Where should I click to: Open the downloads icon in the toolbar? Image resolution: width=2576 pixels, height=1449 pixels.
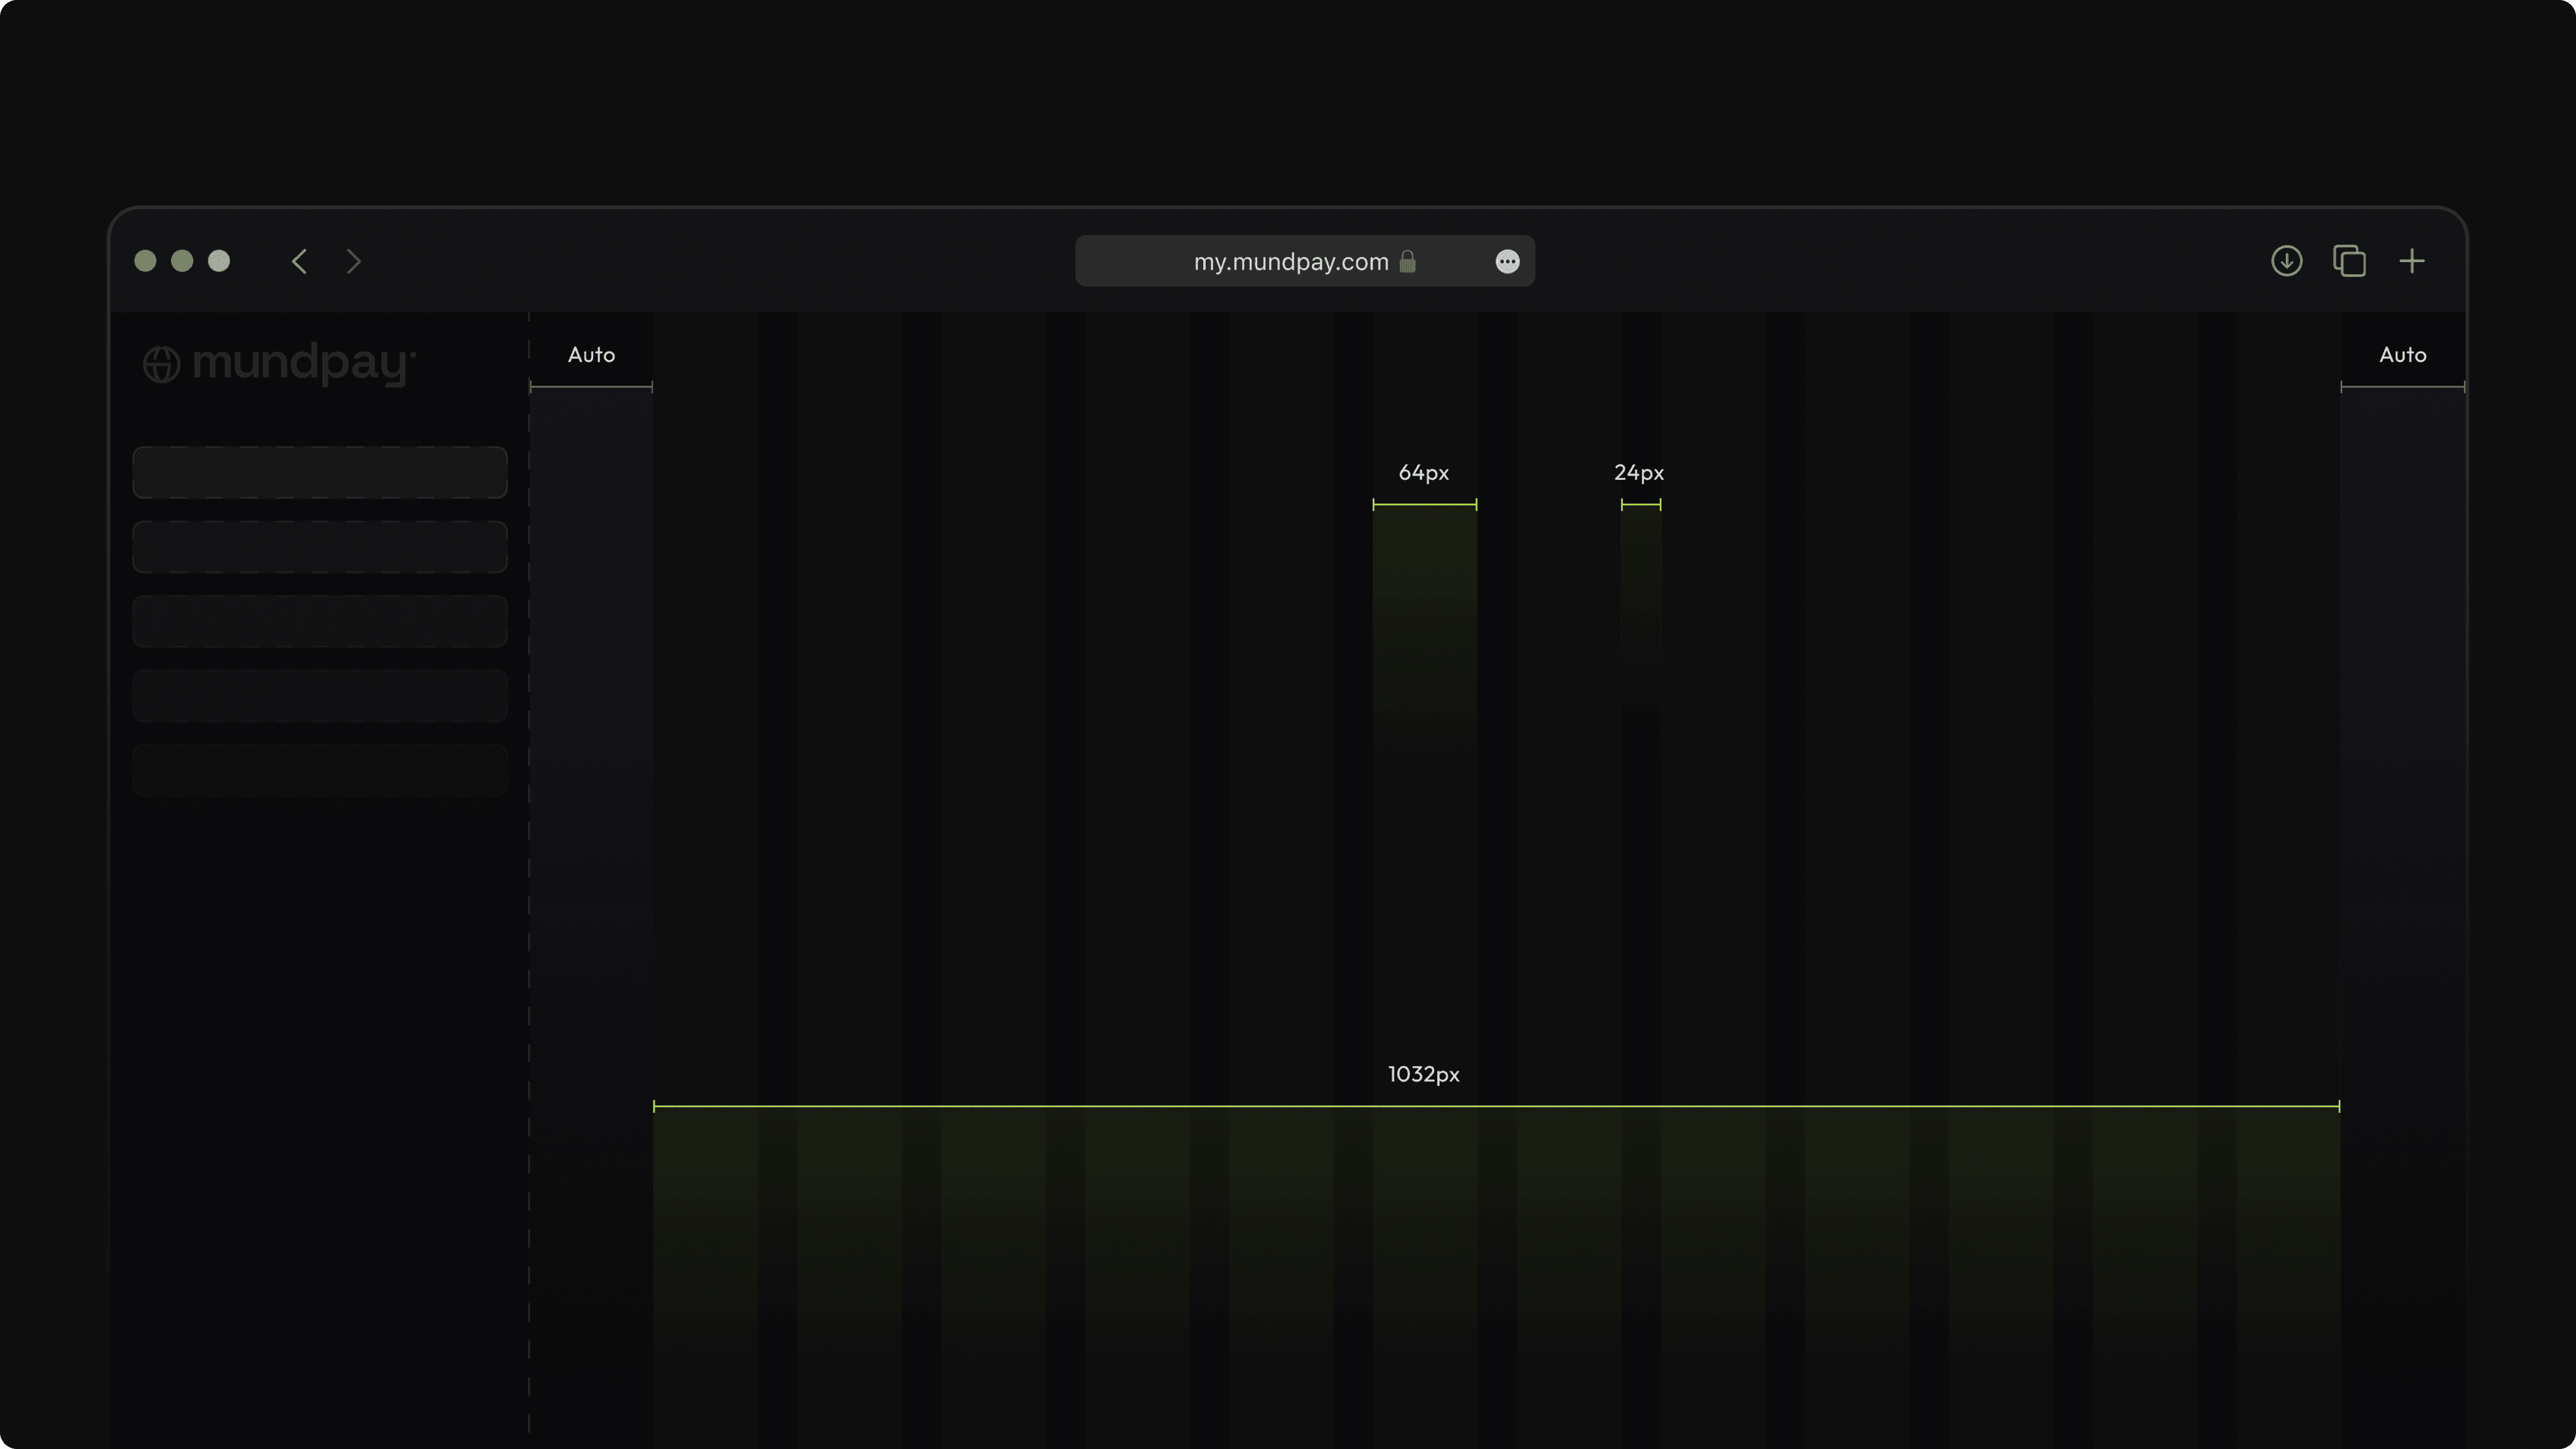(x=2287, y=261)
